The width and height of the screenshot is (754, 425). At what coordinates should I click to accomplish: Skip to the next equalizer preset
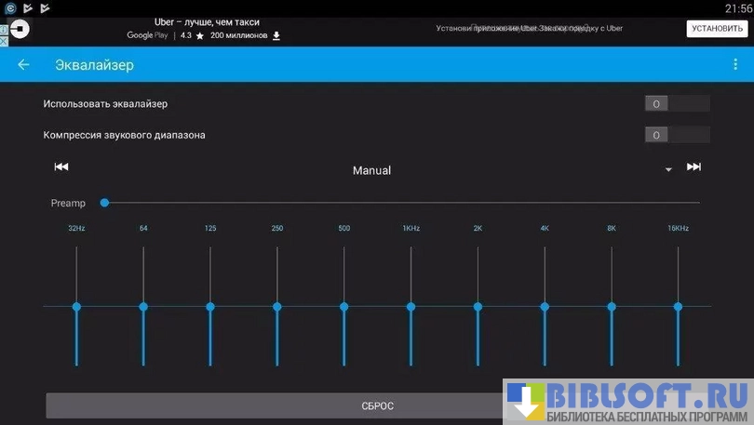tap(693, 167)
